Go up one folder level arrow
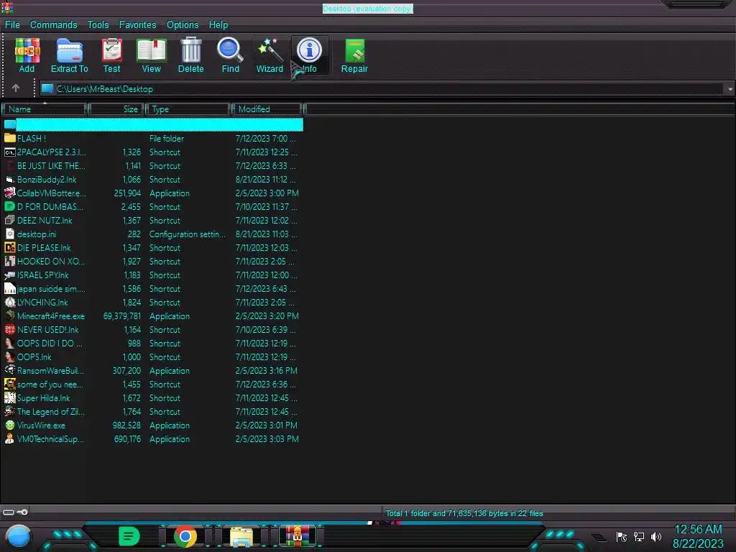Viewport: 736px width, 552px height. (x=16, y=88)
